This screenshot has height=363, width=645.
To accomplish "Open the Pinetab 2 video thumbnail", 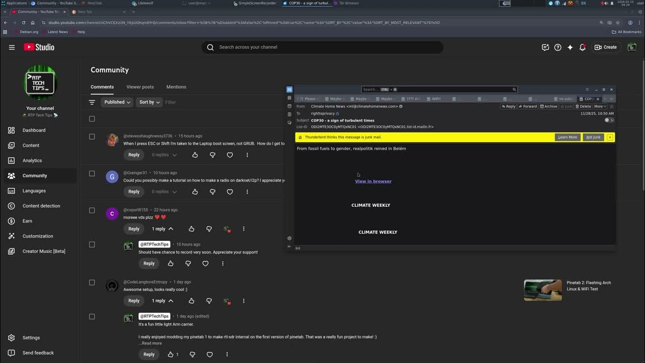I will 543,290.
